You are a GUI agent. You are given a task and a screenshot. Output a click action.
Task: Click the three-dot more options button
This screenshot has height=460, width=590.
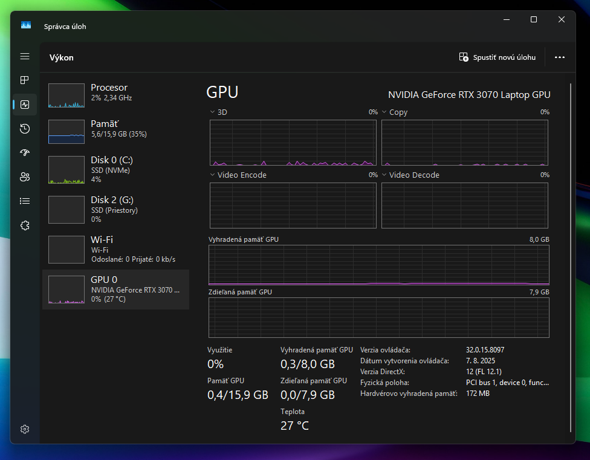coord(559,57)
